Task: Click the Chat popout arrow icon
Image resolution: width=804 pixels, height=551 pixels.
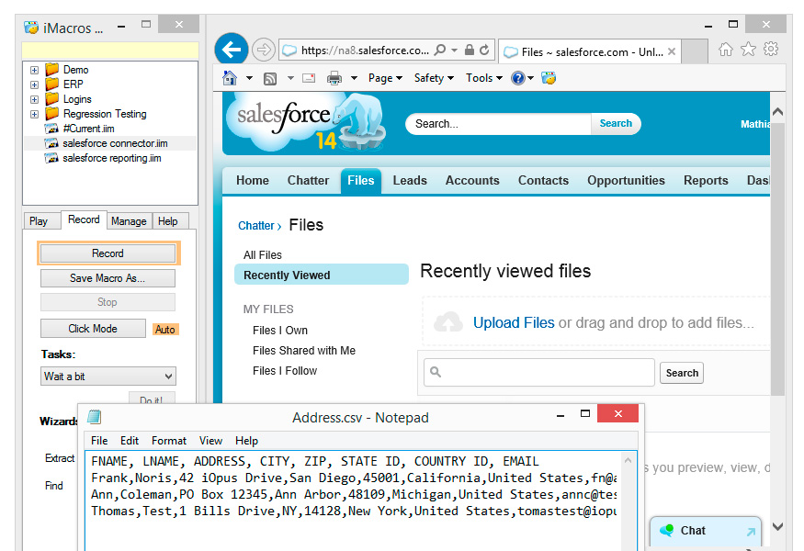Action: 751,532
